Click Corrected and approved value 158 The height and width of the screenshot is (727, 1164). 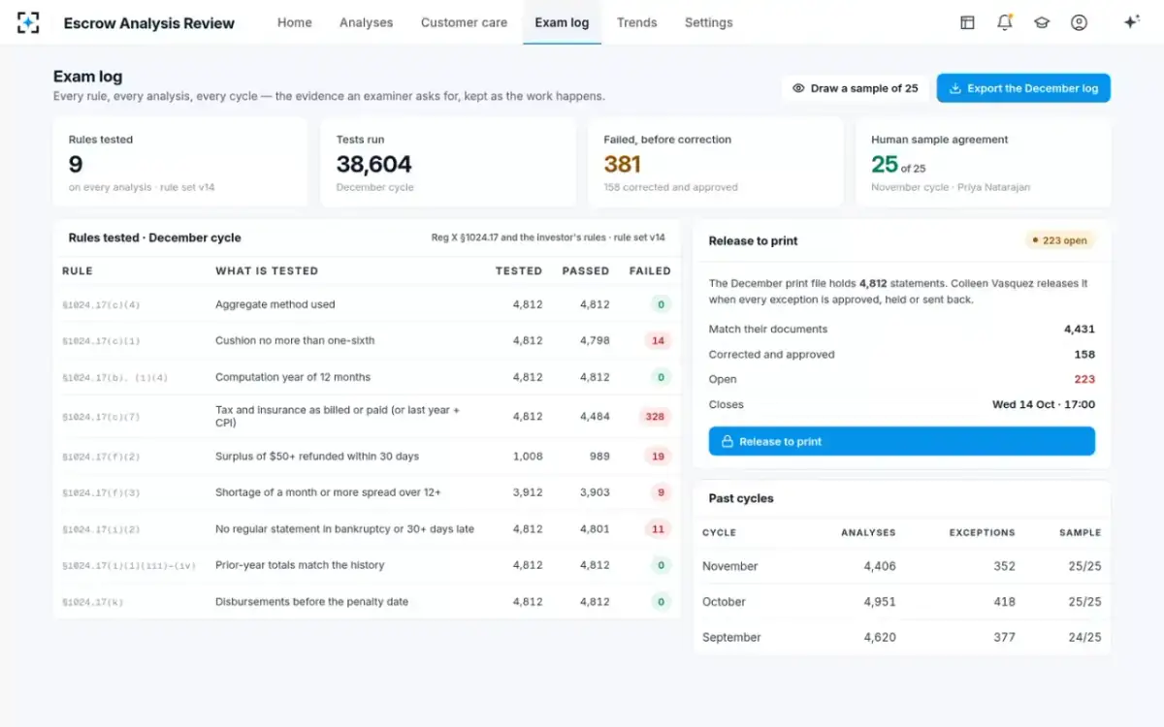(1084, 355)
